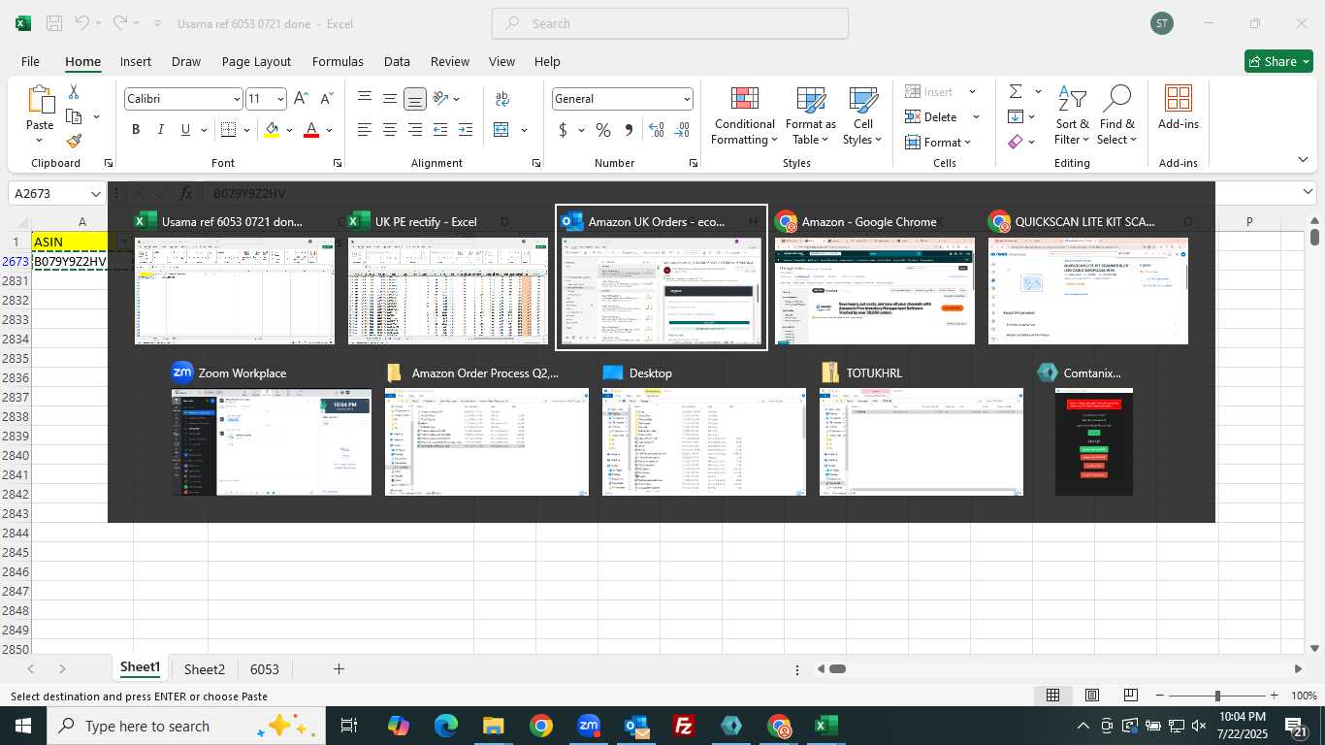Select Top Align icon

tap(365, 98)
